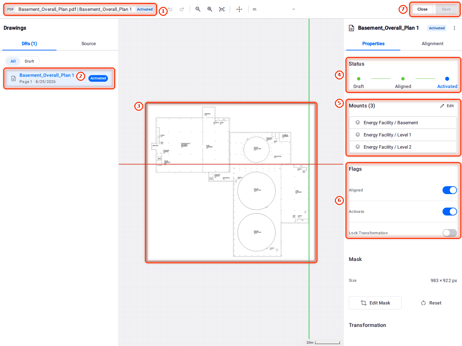Screen dimensions: 462x346
Task: Select Energy Facility / Level 2 mount
Action: [403, 147]
